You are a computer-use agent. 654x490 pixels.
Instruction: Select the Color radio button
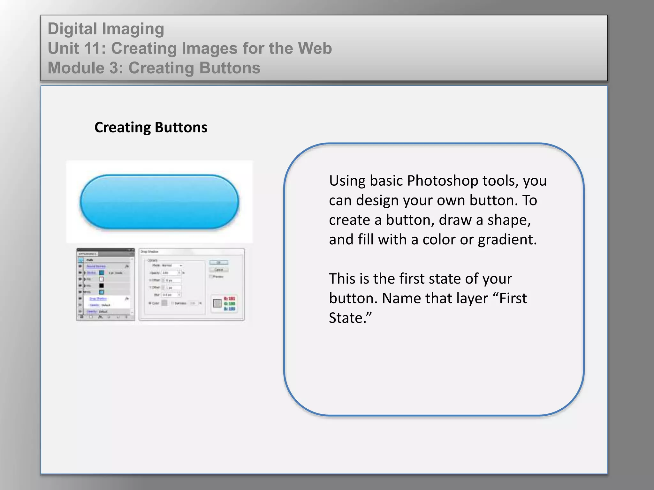[x=150, y=303]
